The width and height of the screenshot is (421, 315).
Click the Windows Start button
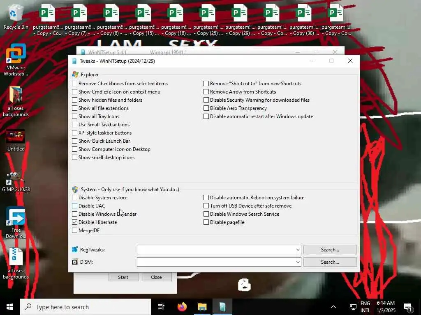click(10, 307)
